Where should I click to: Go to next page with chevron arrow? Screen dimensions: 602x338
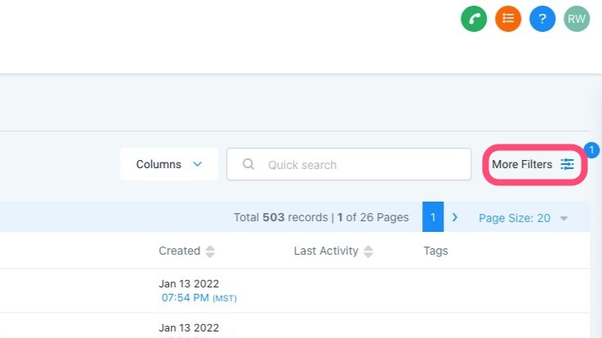(x=455, y=217)
